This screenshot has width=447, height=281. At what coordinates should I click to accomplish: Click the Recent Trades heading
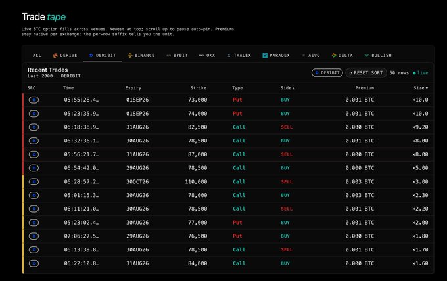tap(47, 70)
